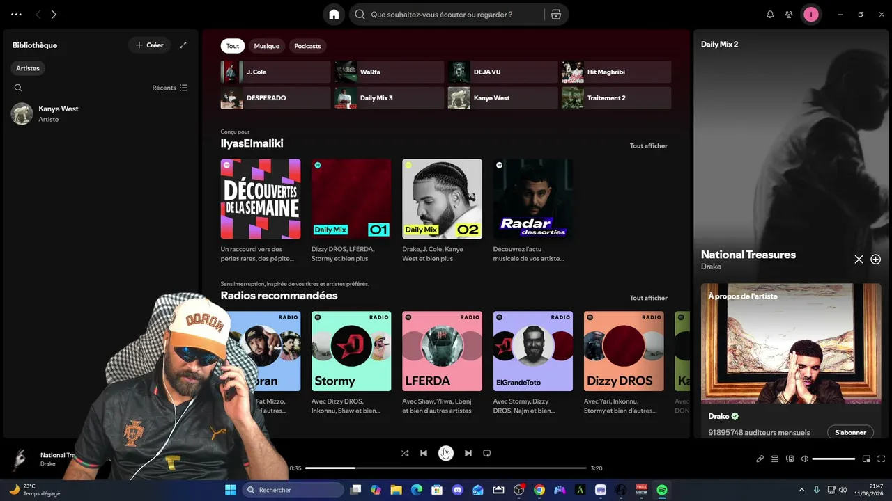Go to the Spotify Home page
Image resolution: width=892 pixels, height=501 pixels.
pos(334,15)
